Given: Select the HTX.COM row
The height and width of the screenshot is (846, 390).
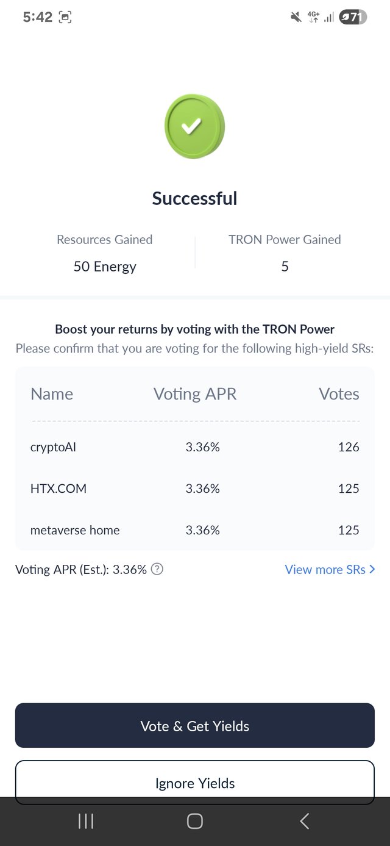Looking at the screenshot, I should [x=195, y=489].
